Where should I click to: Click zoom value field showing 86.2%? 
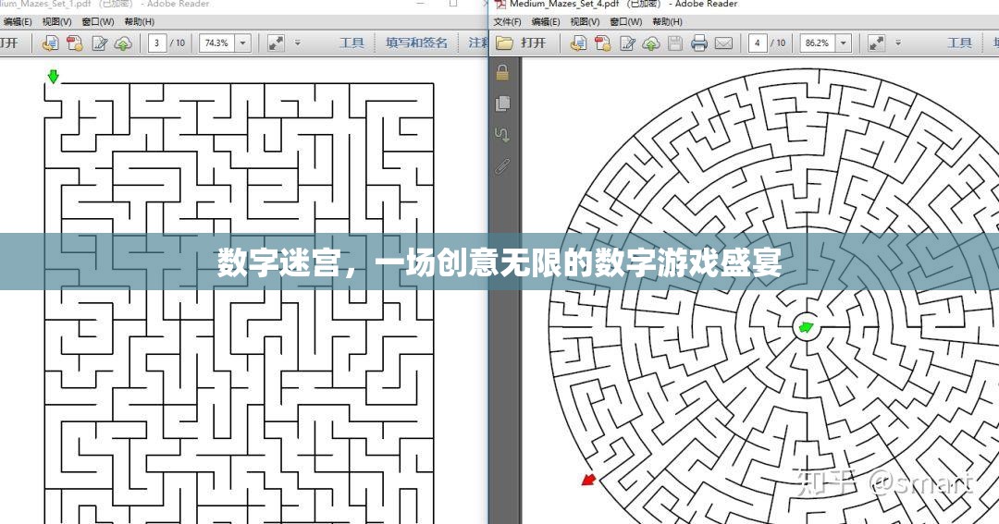tap(818, 43)
